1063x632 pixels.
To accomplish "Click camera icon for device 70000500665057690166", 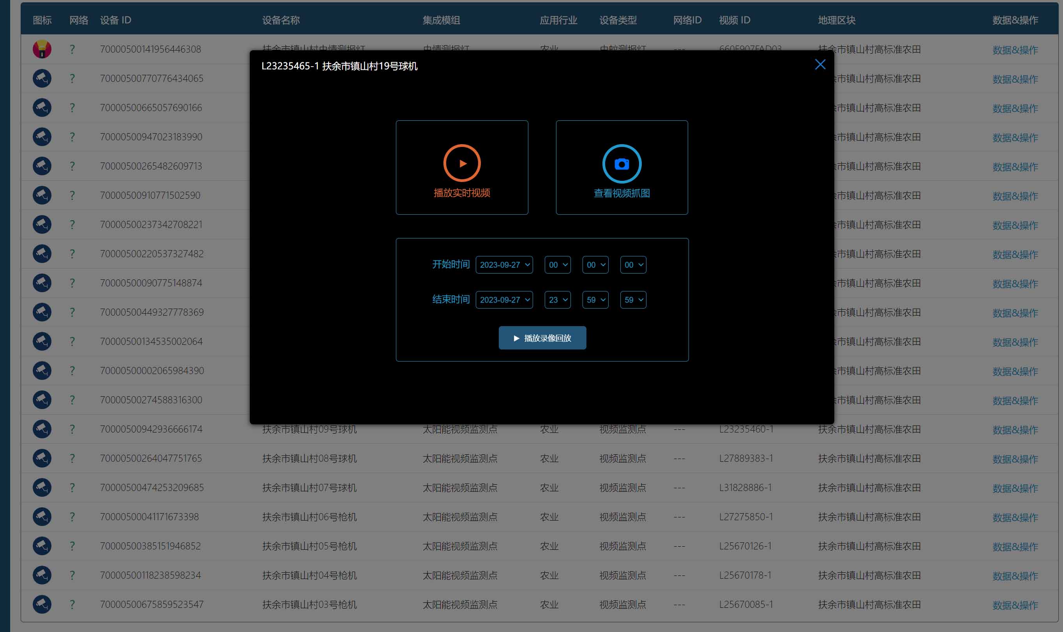I will tap(42, 107).
